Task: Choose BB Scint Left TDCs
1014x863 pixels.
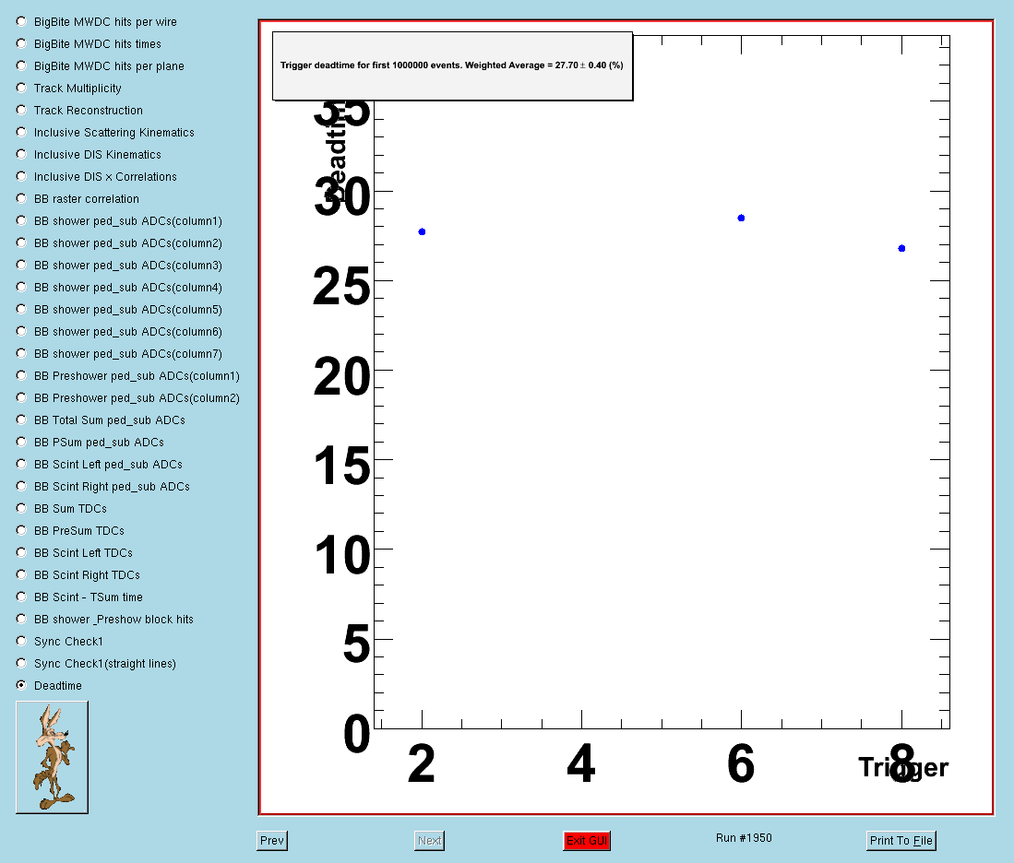Action: coord(21,552)
